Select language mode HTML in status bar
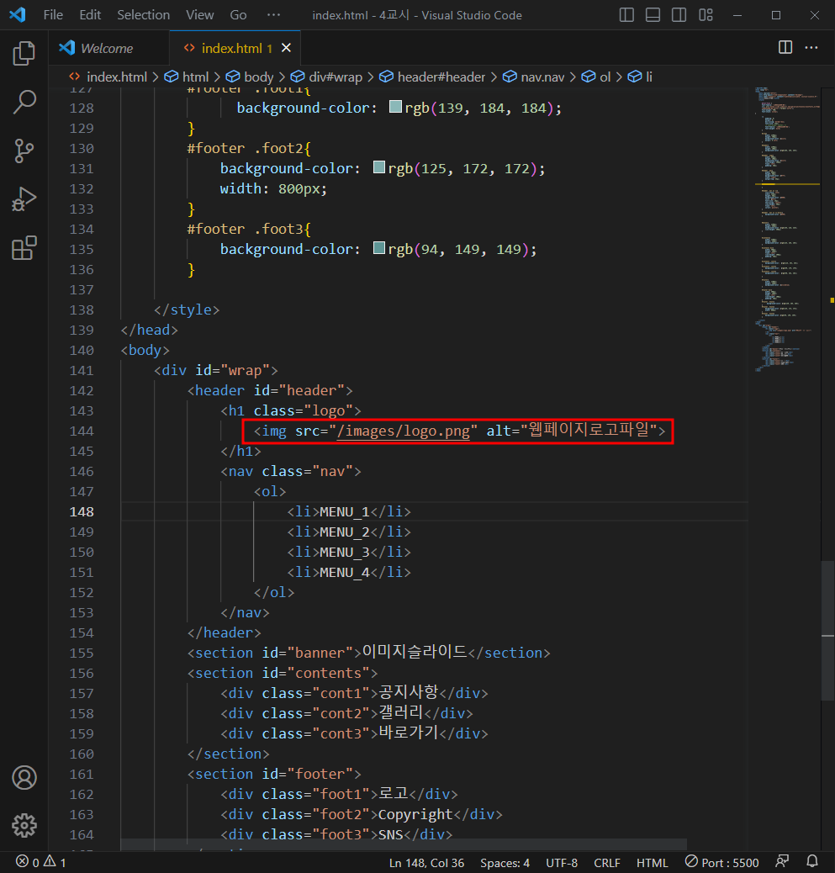 [652, 863]
